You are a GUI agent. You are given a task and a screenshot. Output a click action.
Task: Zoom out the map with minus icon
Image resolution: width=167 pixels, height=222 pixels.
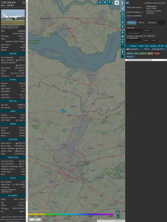click(x=118, y=216)
